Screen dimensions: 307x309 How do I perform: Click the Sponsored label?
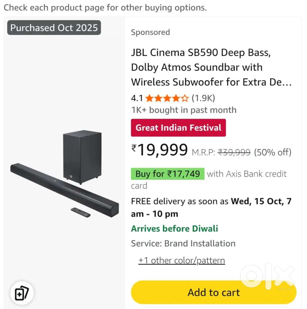tap(150, 32)
